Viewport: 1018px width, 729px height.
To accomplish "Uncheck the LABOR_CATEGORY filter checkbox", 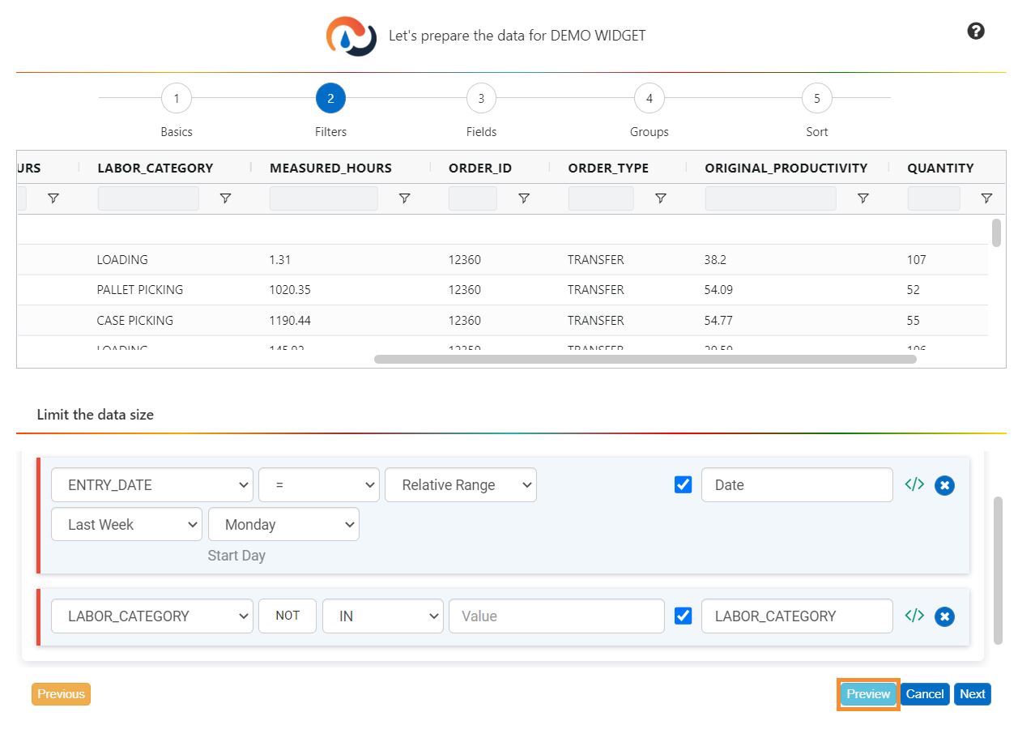I will 684,616.
